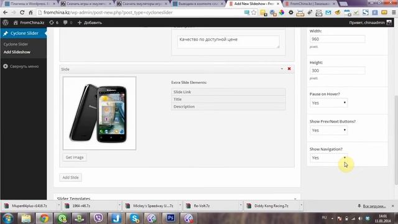
Task: Switch to the Add New Slideshow tab
Action: tap(254, 4)
